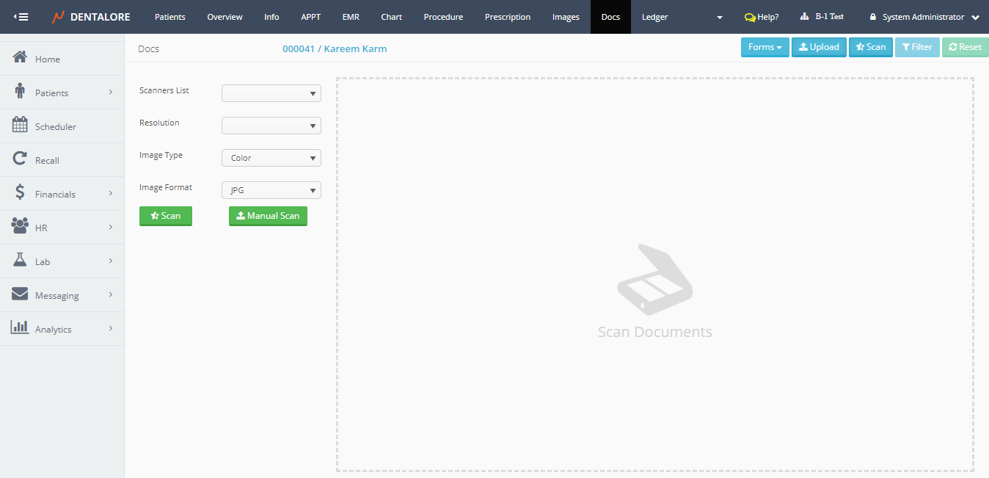Open patient link 000041 / Kareem Karm

click(335, 48)
